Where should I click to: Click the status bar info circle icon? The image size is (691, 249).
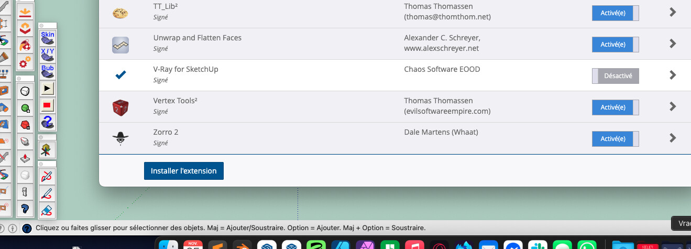pos(13,229)
